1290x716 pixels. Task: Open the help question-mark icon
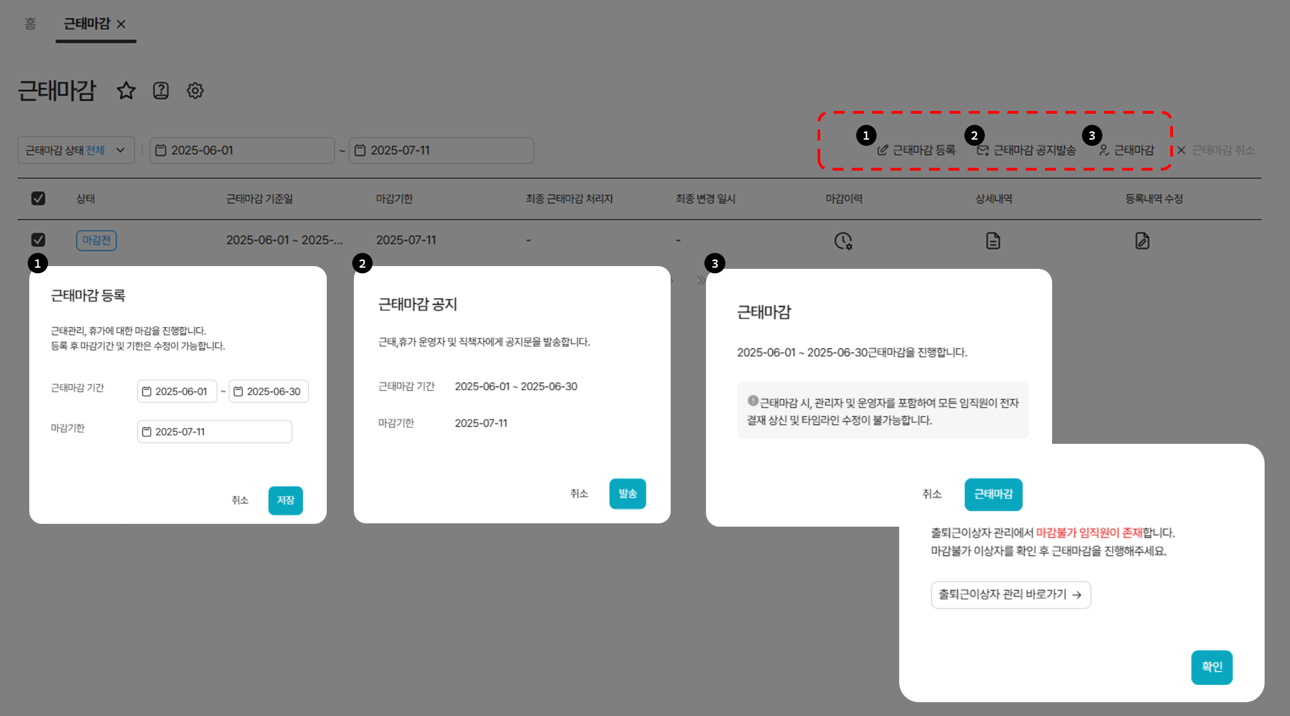point(161,91)
